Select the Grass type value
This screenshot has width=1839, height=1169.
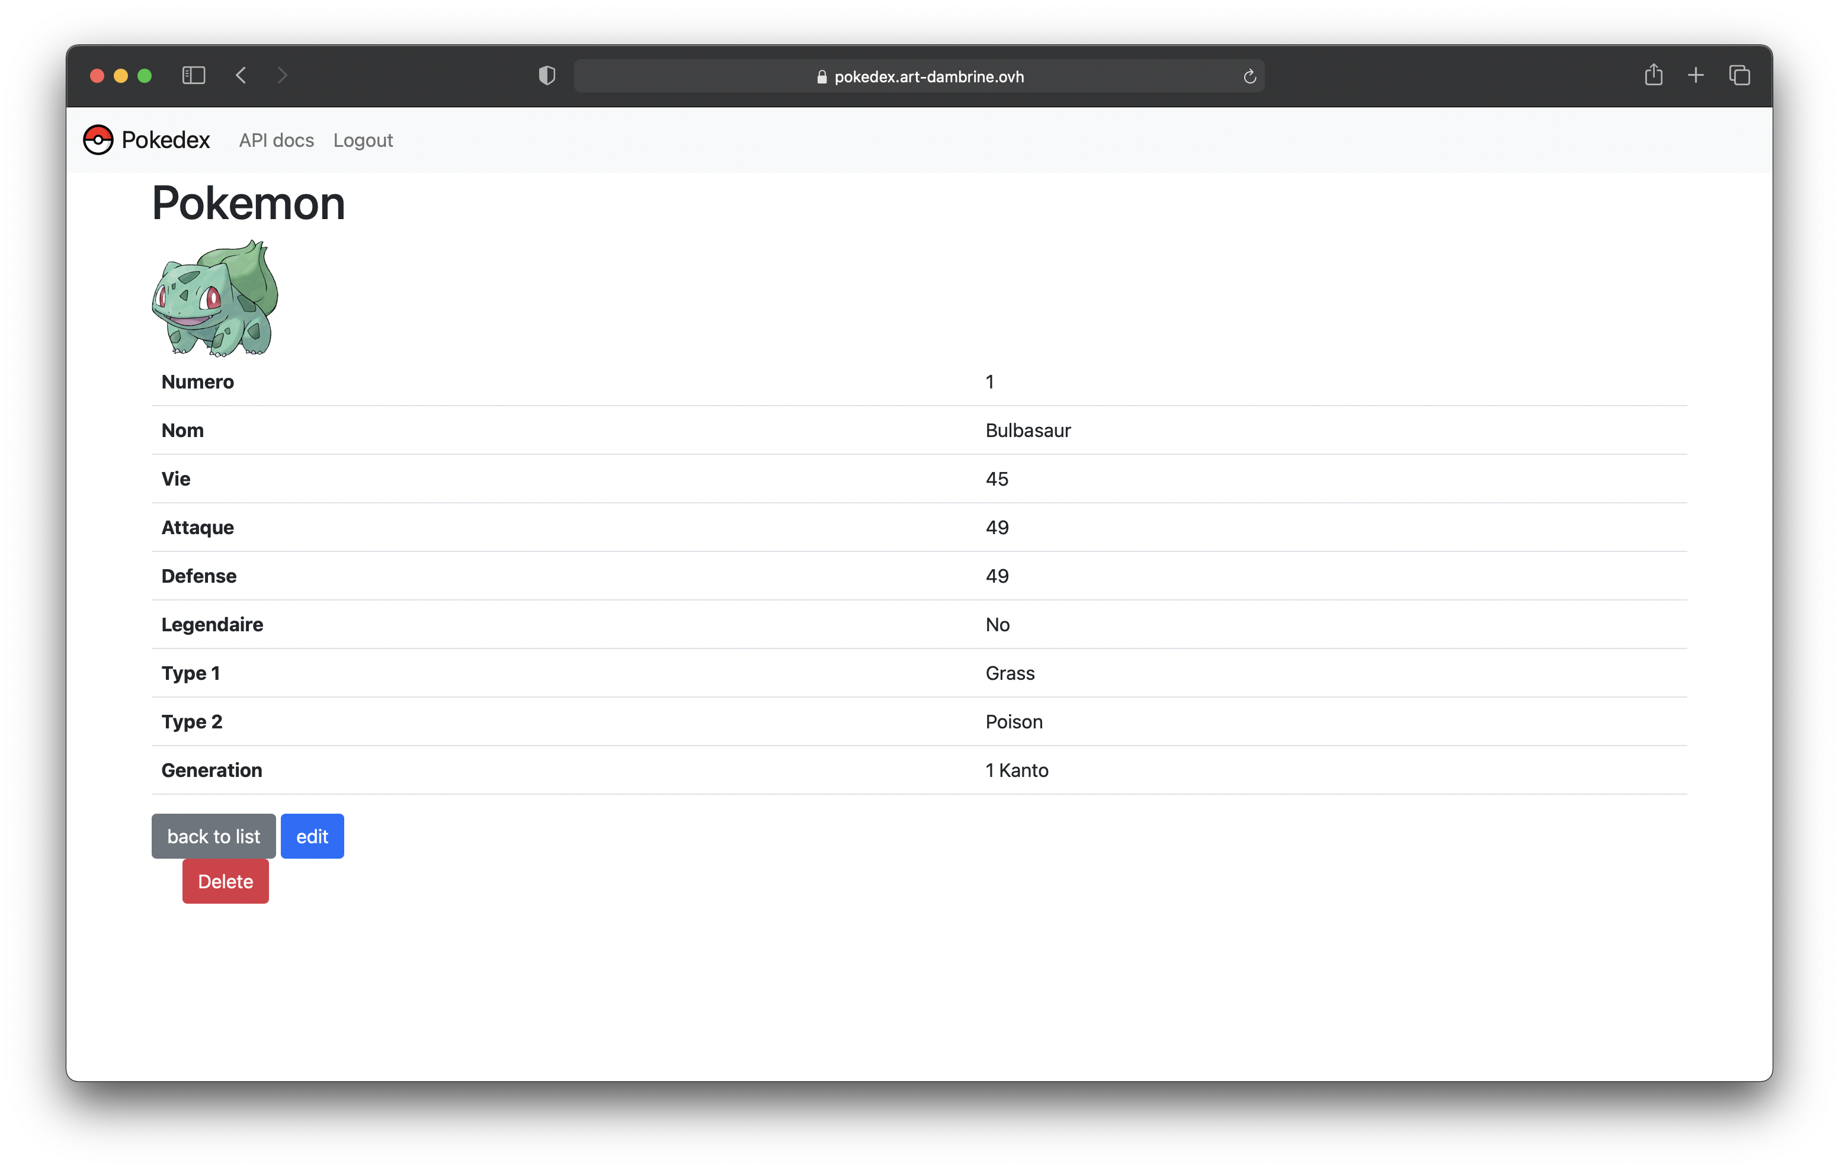click(x=1010, y=673)
